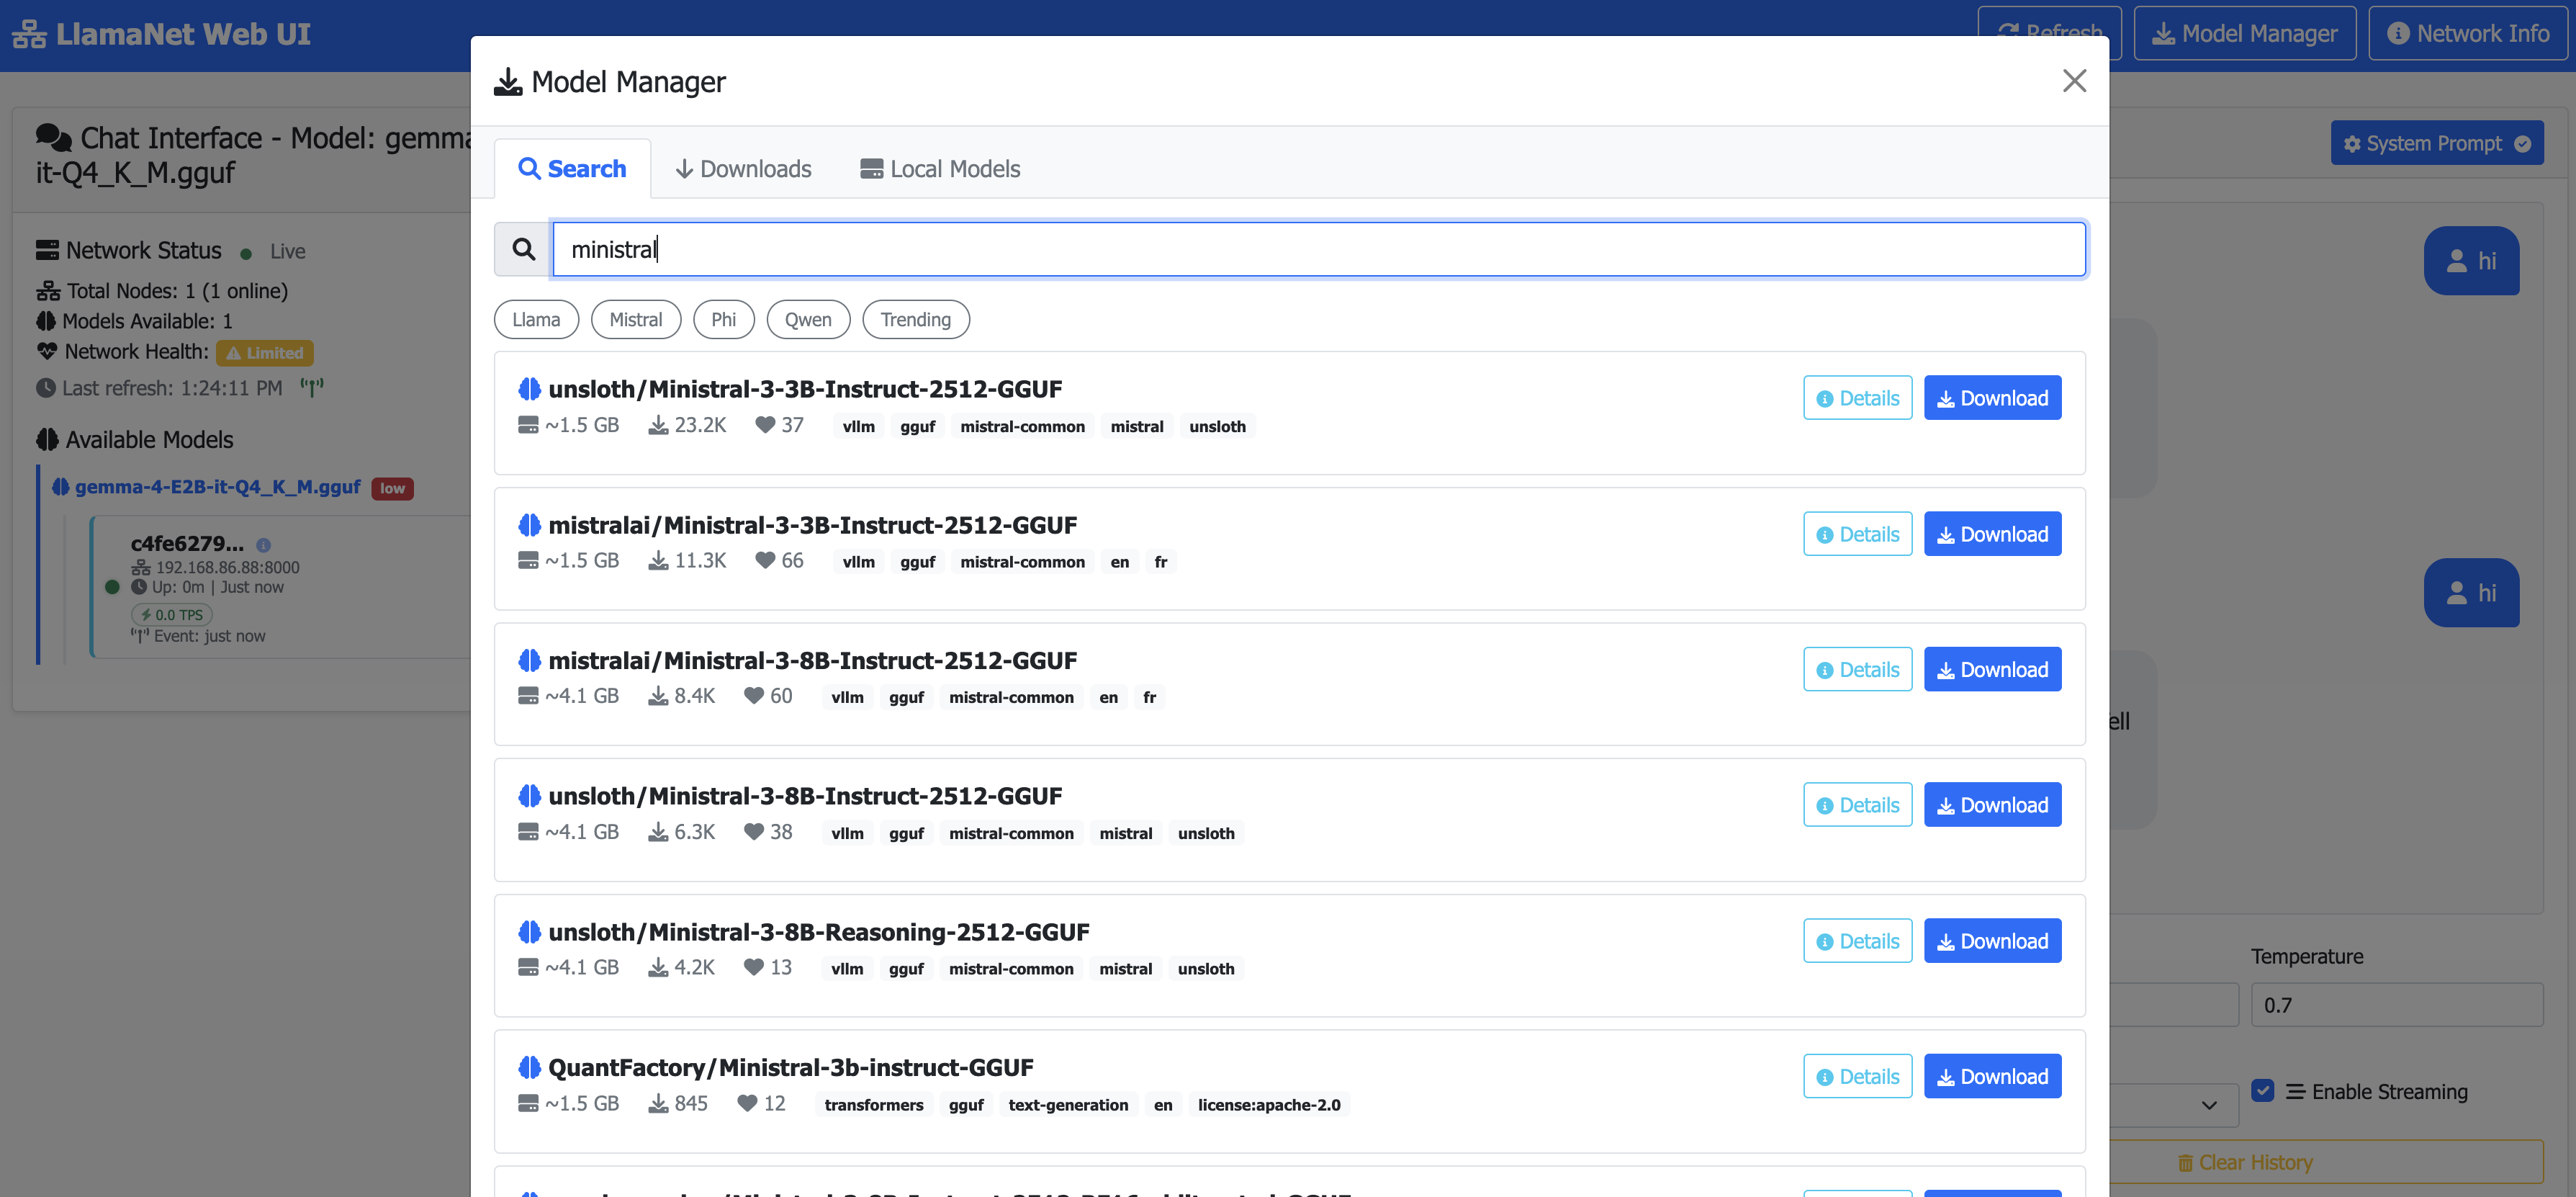Download mistralai/Ministral-3-3B-Instruct-2512-GGUF
Image resolution: width=2576 pixels, height=1197 pixels.
1992,534
